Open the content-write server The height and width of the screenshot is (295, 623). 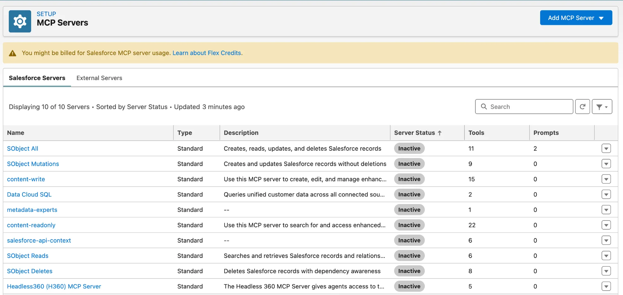pyautogui.click(x=26, y=179)
